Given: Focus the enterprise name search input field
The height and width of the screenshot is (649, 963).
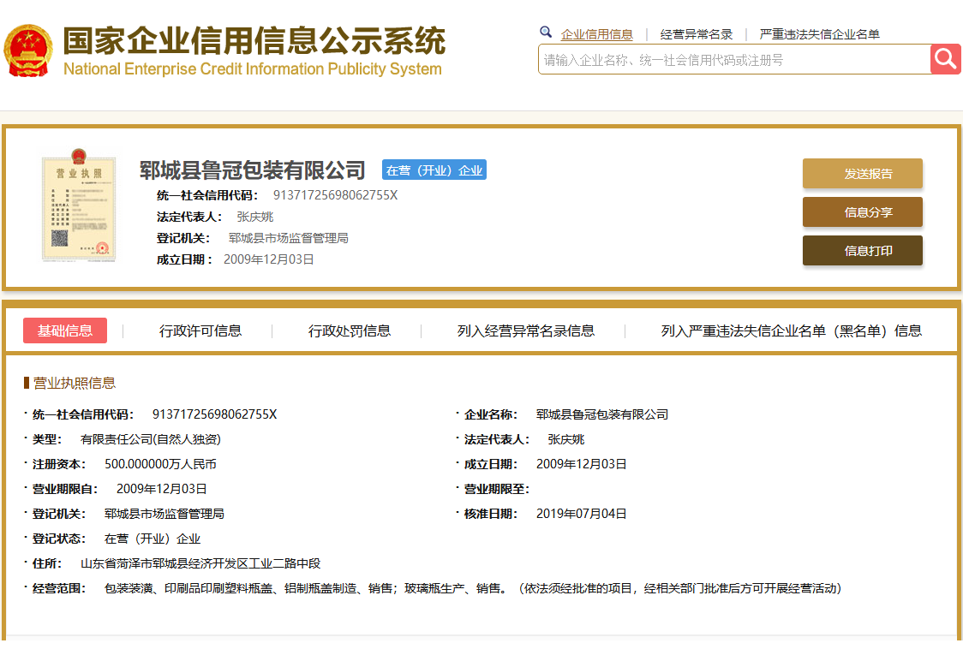Looking at the screenshot, I should tap(733, 60).
